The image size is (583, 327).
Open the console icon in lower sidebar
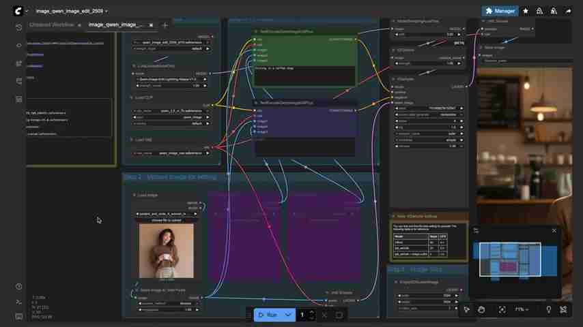19,302
